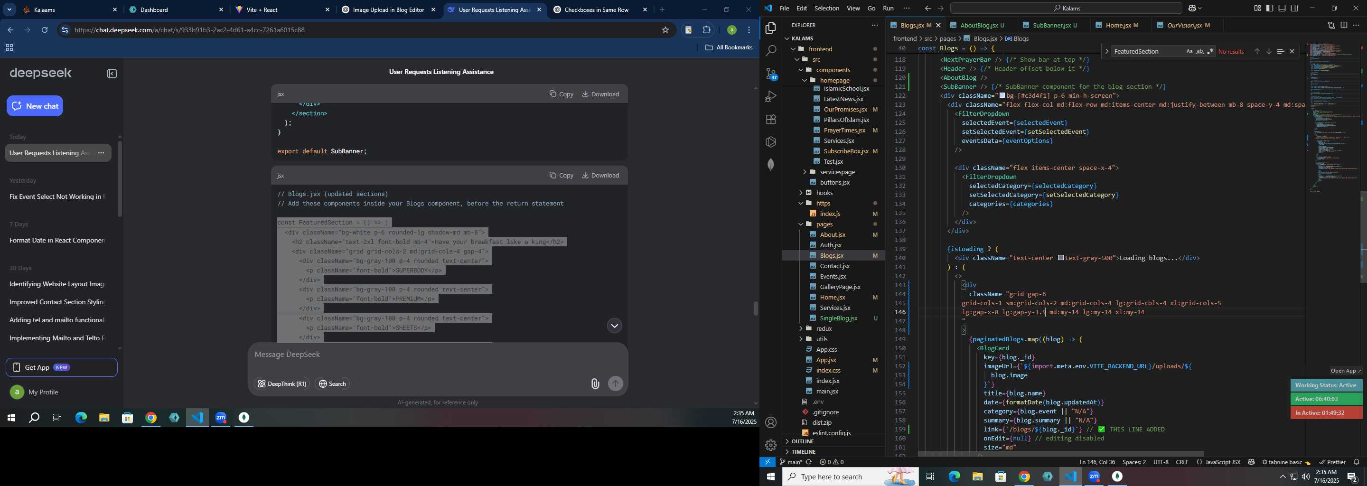The image size is (1367, 486).
Task: Click the editor horizontal scrollbar
Action: (1060, 454)
